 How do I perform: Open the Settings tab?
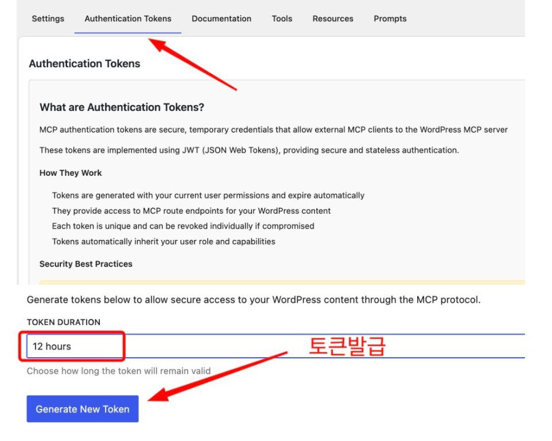[x=48, y=19]
